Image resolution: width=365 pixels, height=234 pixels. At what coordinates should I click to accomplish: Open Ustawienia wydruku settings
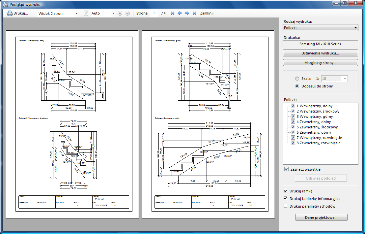(x=320, y=53)
